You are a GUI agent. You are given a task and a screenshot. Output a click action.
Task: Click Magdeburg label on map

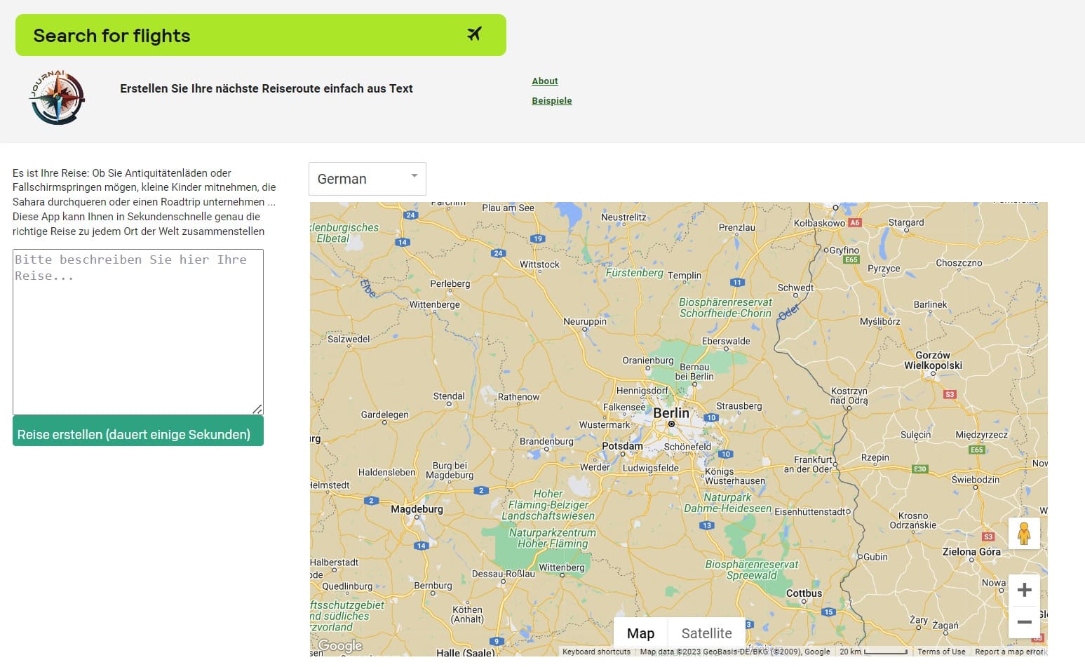(417, 509)
